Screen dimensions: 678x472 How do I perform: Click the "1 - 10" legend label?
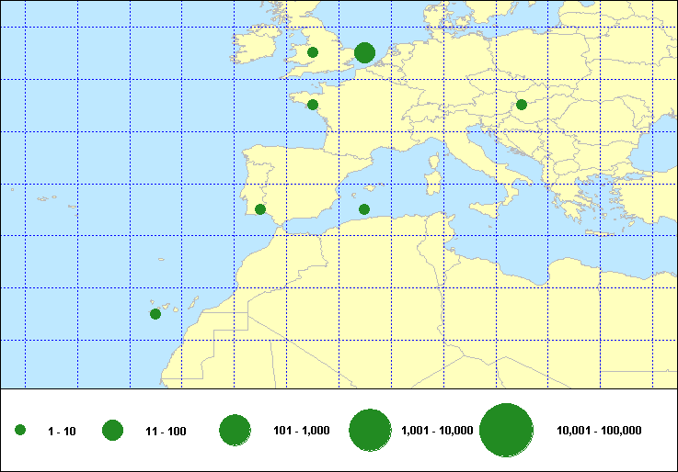[62, 431]
